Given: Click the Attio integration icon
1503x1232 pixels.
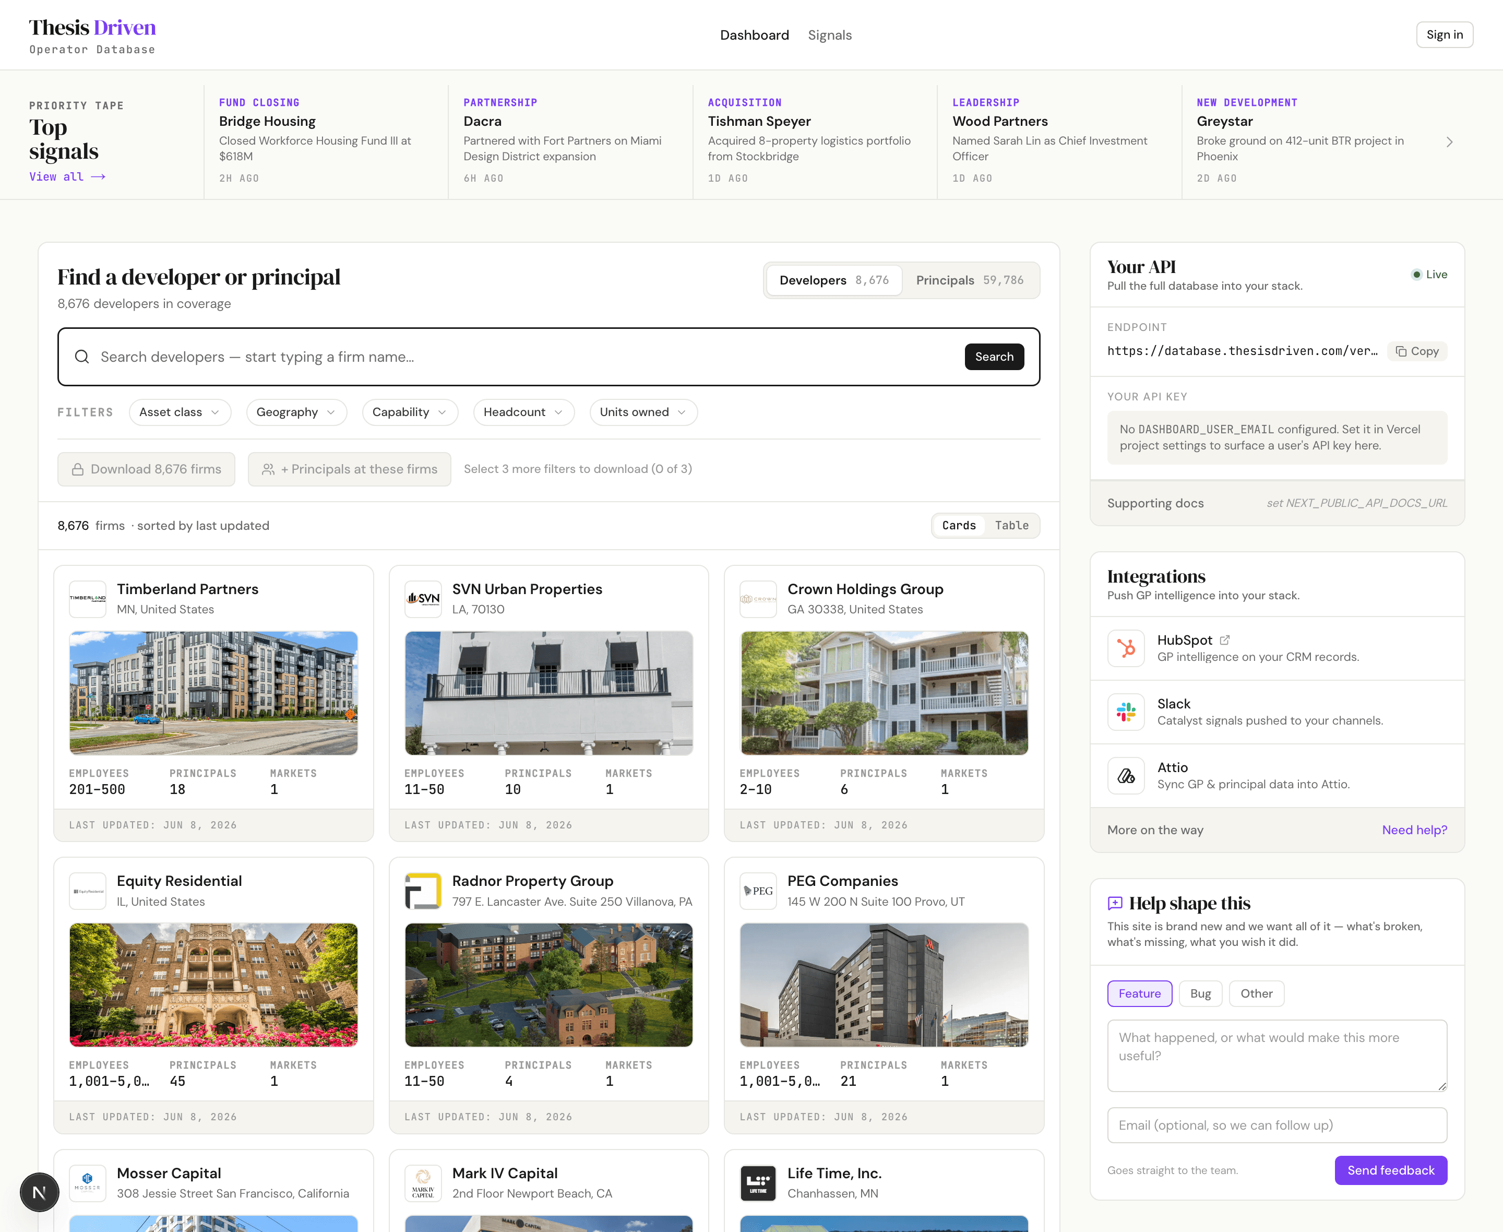Looking at the screenshot, I should (1126, 776).
